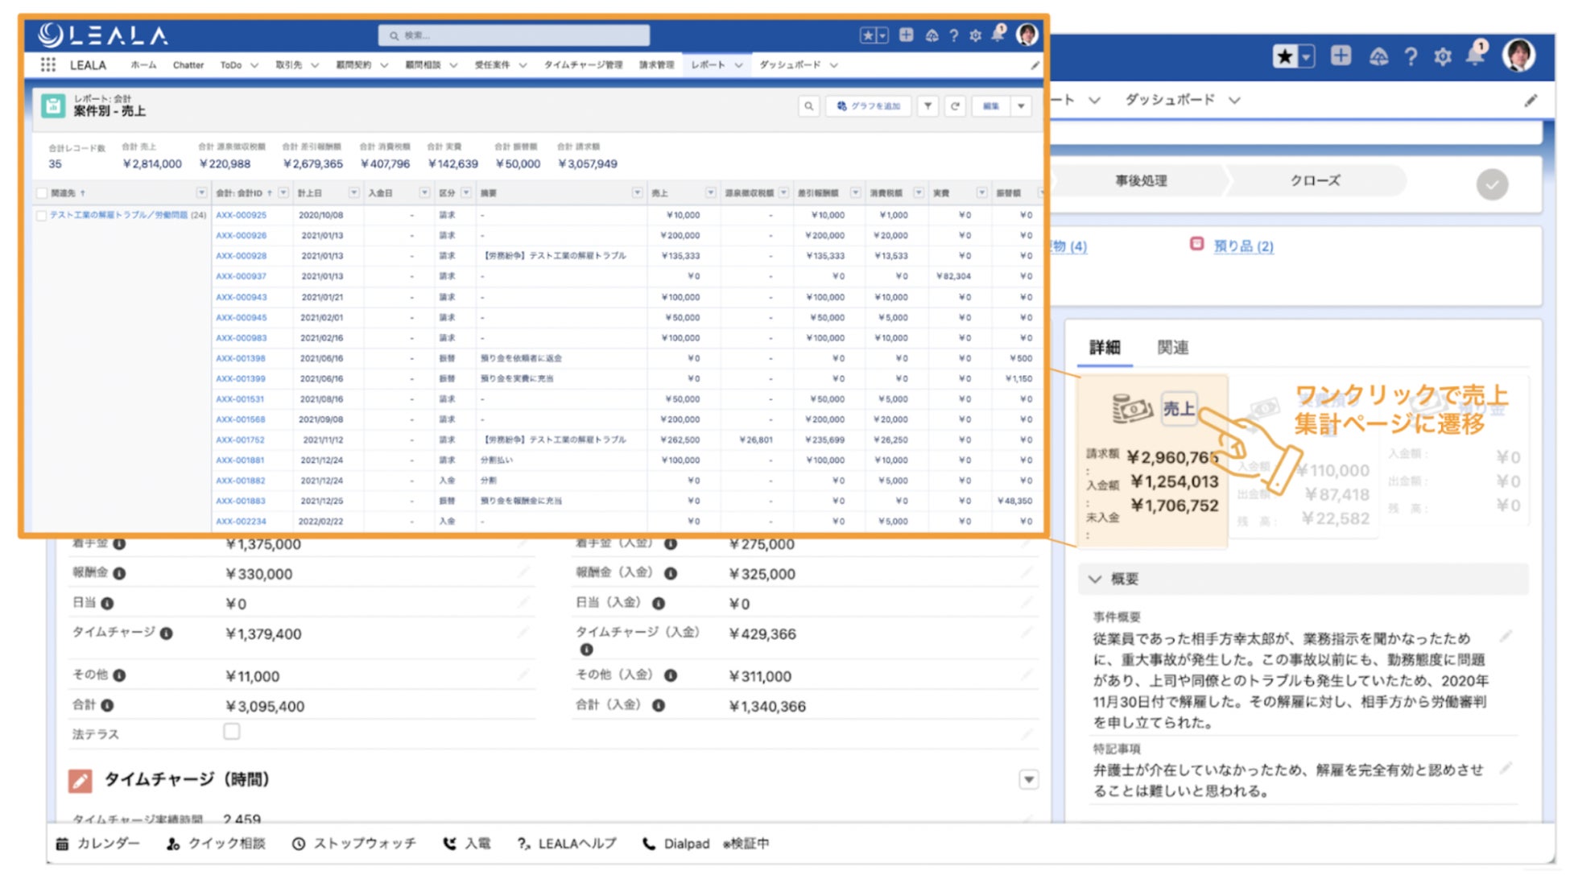Select the クローズ stage in path bar
The height and width of the screenshot is (875, 1570).
click(1315, 181)
